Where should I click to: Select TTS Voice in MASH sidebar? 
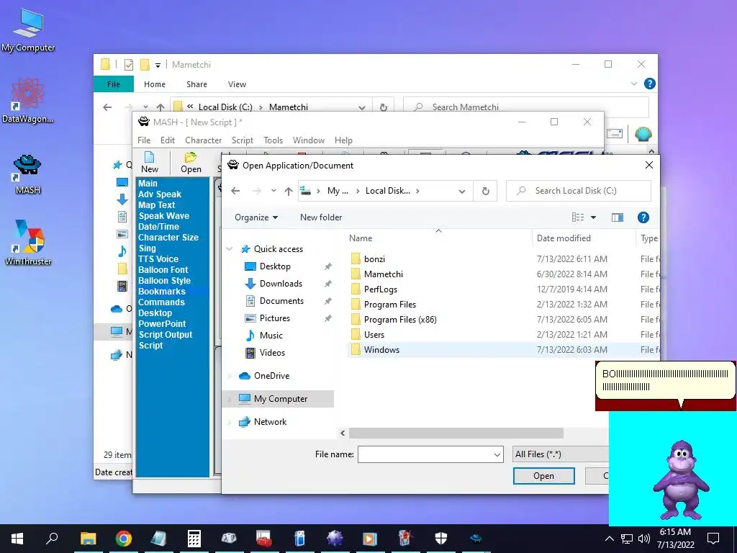[158, 259]
